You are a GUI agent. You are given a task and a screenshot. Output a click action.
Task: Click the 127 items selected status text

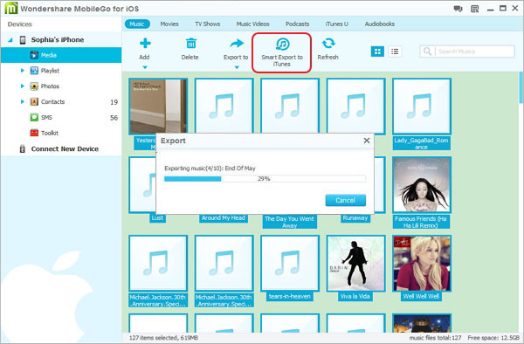tap(164, 338)
